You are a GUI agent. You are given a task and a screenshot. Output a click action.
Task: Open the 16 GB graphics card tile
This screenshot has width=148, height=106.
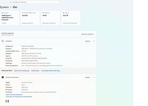coord(50,18)
